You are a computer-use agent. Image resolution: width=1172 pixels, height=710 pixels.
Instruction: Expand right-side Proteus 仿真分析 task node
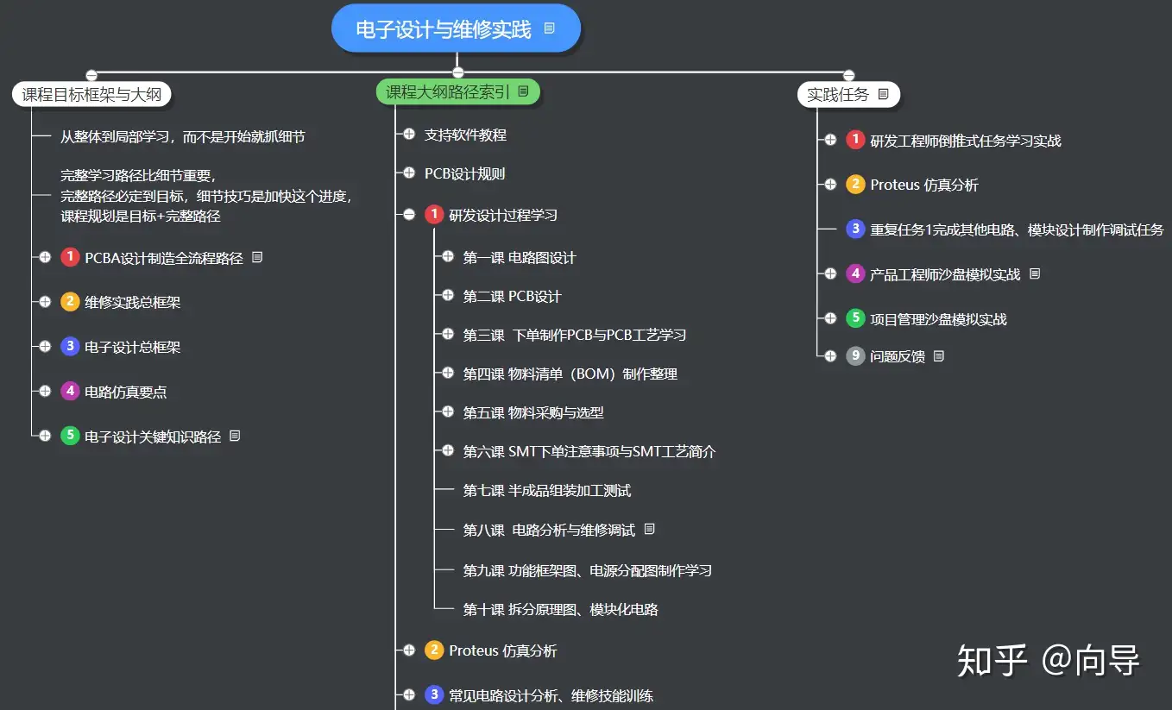point(830,184)
